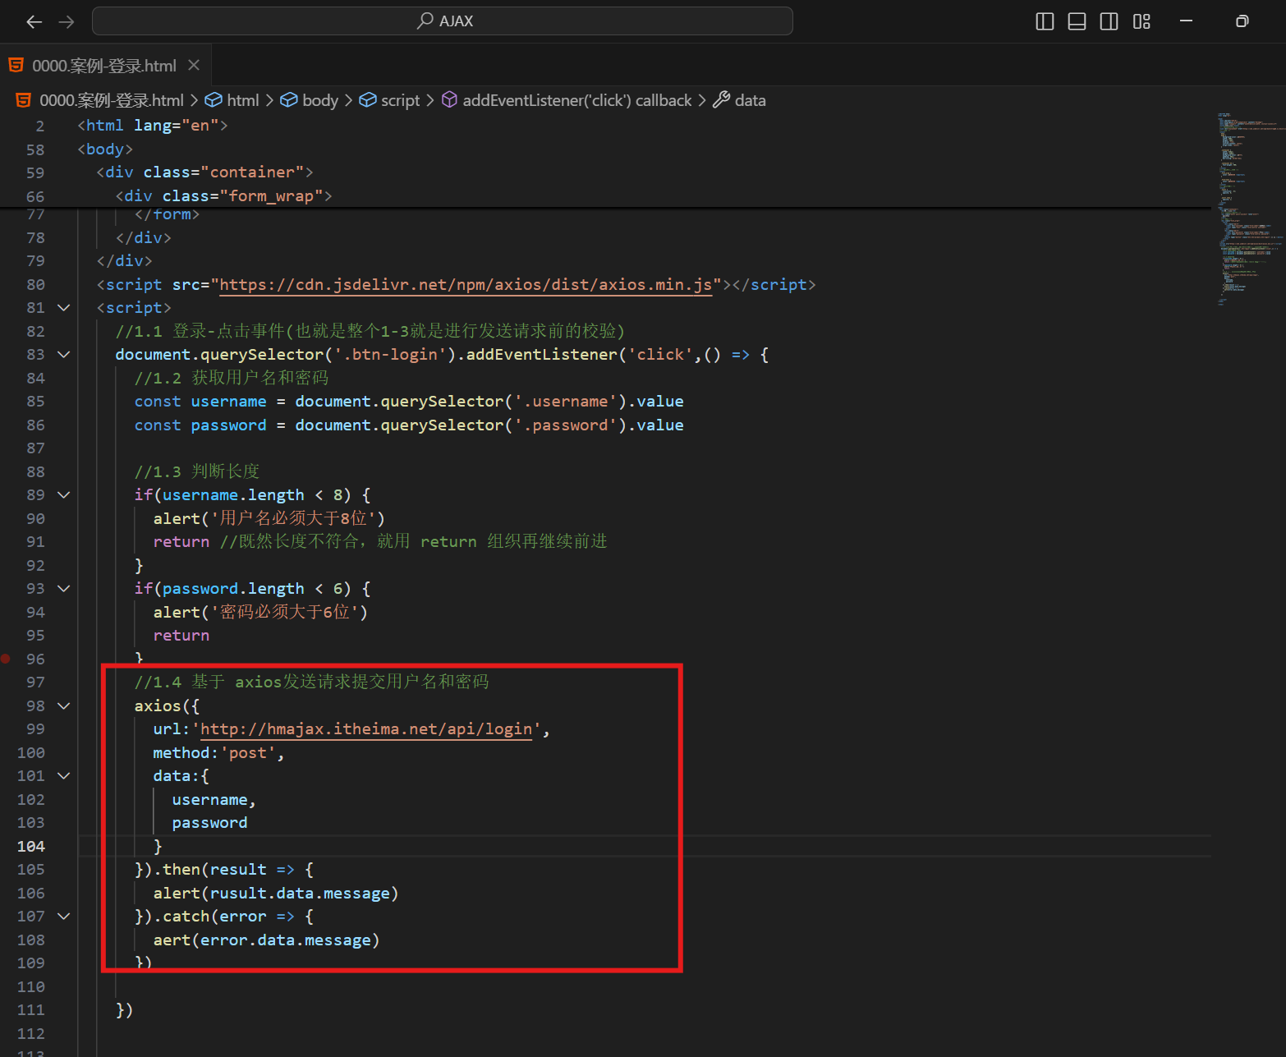Open the 0000.案例-登录.html breadcrumb file item
The image size is (1286, 1057).
pyautogui.click(x=111, y=100)
